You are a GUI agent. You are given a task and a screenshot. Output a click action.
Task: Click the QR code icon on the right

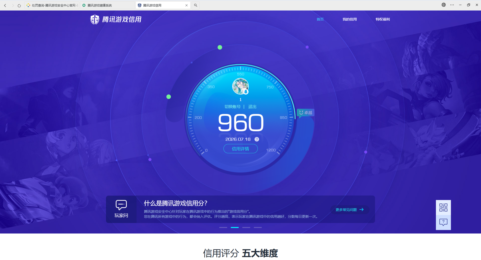click(x=443, y=207)
